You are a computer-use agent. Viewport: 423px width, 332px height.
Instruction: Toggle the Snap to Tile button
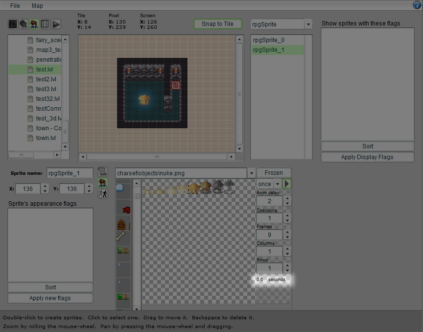pos(217,24)
